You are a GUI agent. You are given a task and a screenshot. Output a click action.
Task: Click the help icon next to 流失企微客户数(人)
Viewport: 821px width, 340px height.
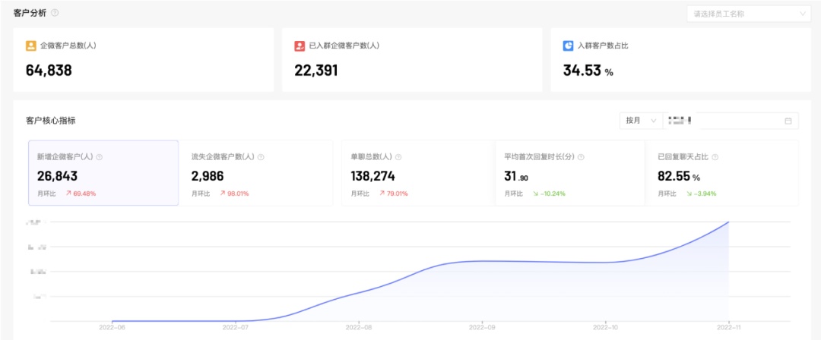pos(261,157)
